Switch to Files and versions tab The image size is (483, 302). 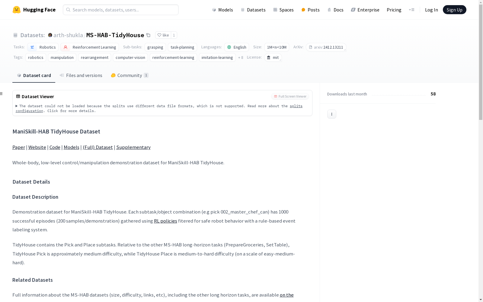81,75
